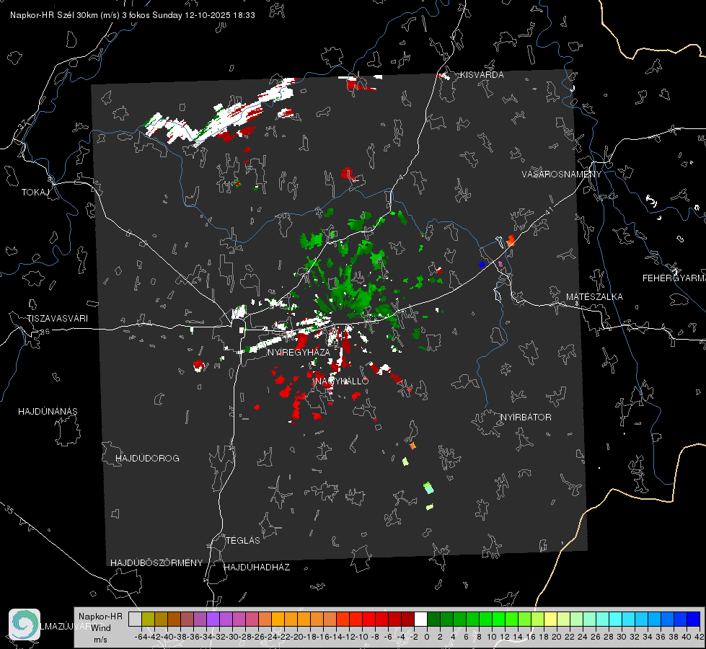The height and width of the screenshot is (649, 706).
Task: Click the HAJDÚBÖSZÖRMÉNY city label
Action: pos(156,562)
